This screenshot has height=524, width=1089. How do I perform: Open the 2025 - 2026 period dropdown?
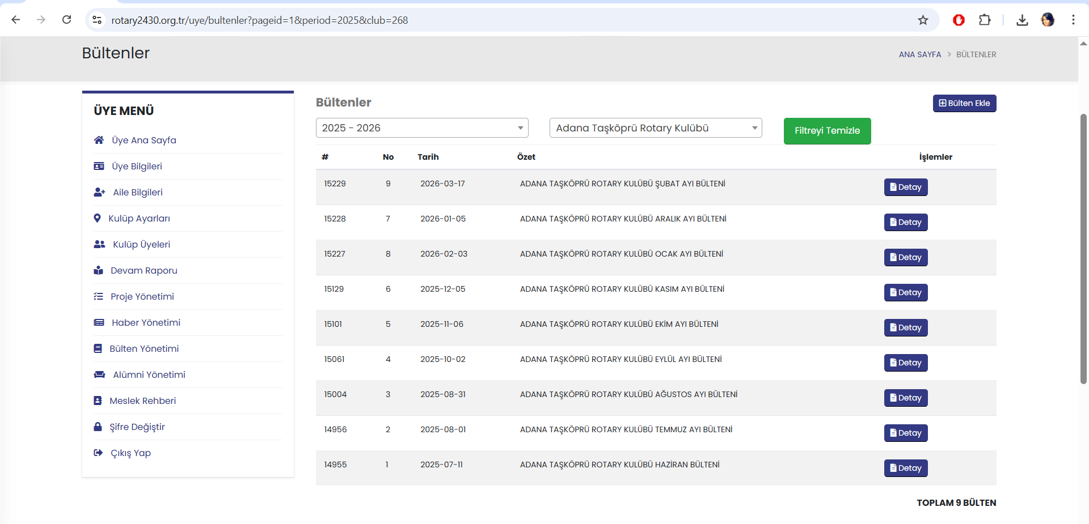[421, 128]
